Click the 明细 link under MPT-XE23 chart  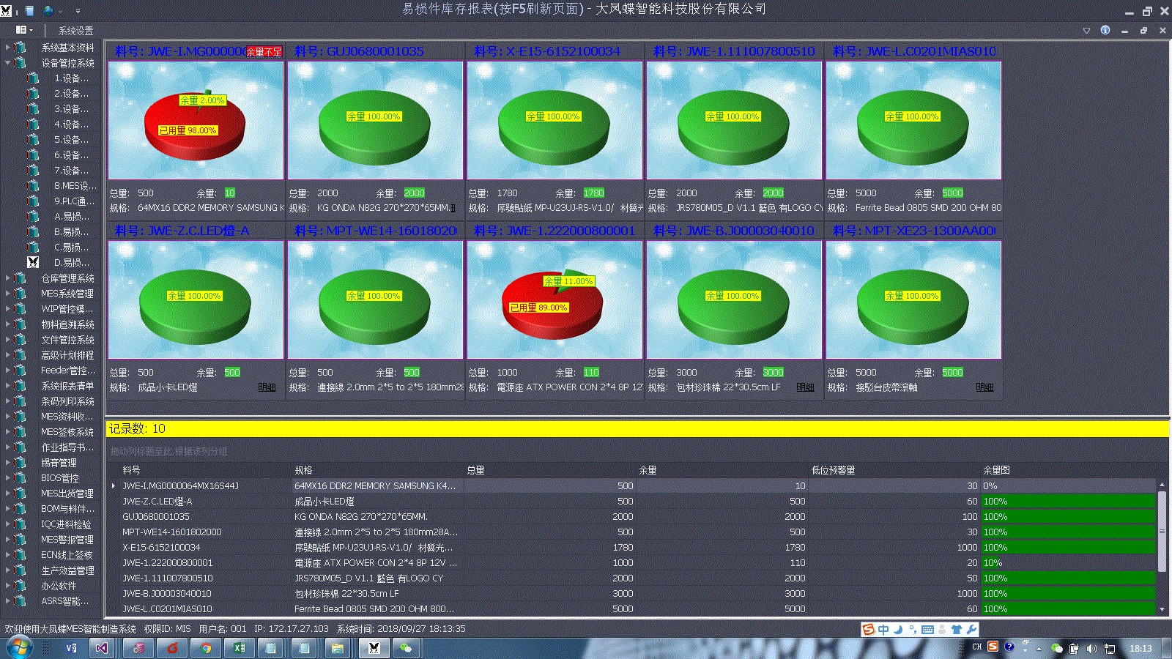pos(985,387)
